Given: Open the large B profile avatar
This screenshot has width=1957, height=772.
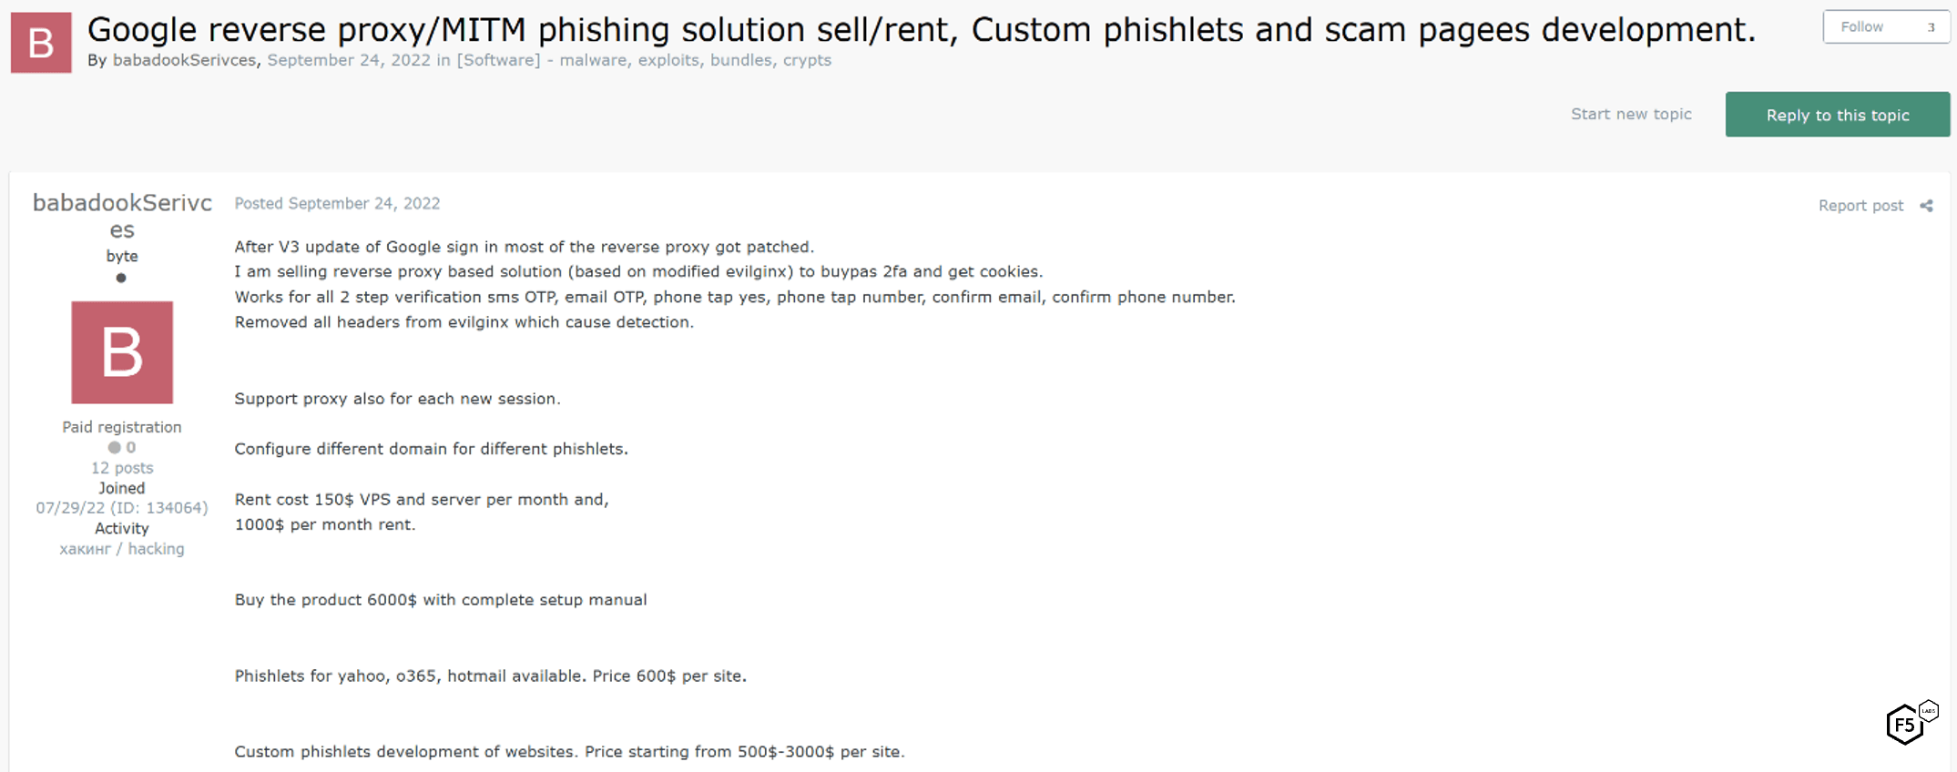Looking at the screenshot, I should pyautogui.click(x=122, y=352).
